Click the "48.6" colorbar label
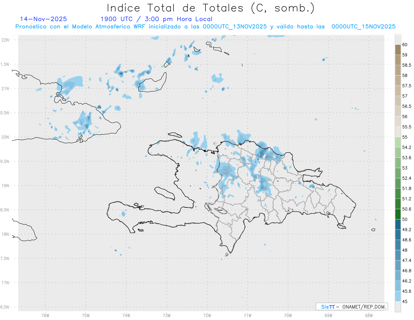 click(407, 240)
